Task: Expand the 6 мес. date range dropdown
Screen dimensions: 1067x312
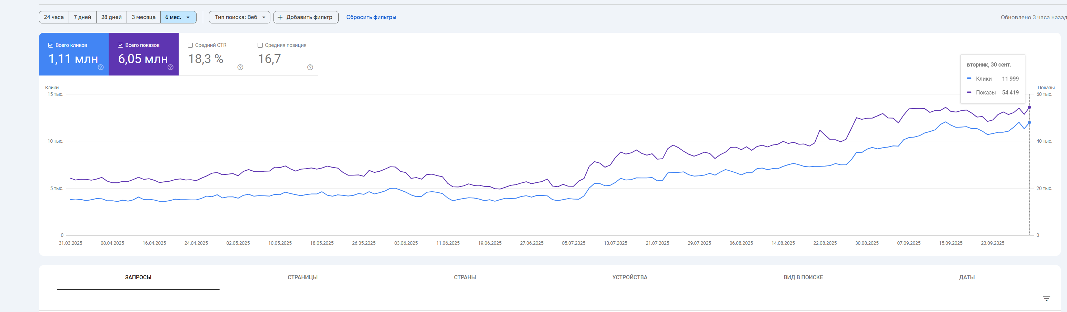Action: pyautogui.click(x=178, y=17)
